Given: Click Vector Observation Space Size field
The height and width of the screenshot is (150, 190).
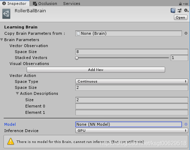Looking at the screenshot, I should click(132, 52).
